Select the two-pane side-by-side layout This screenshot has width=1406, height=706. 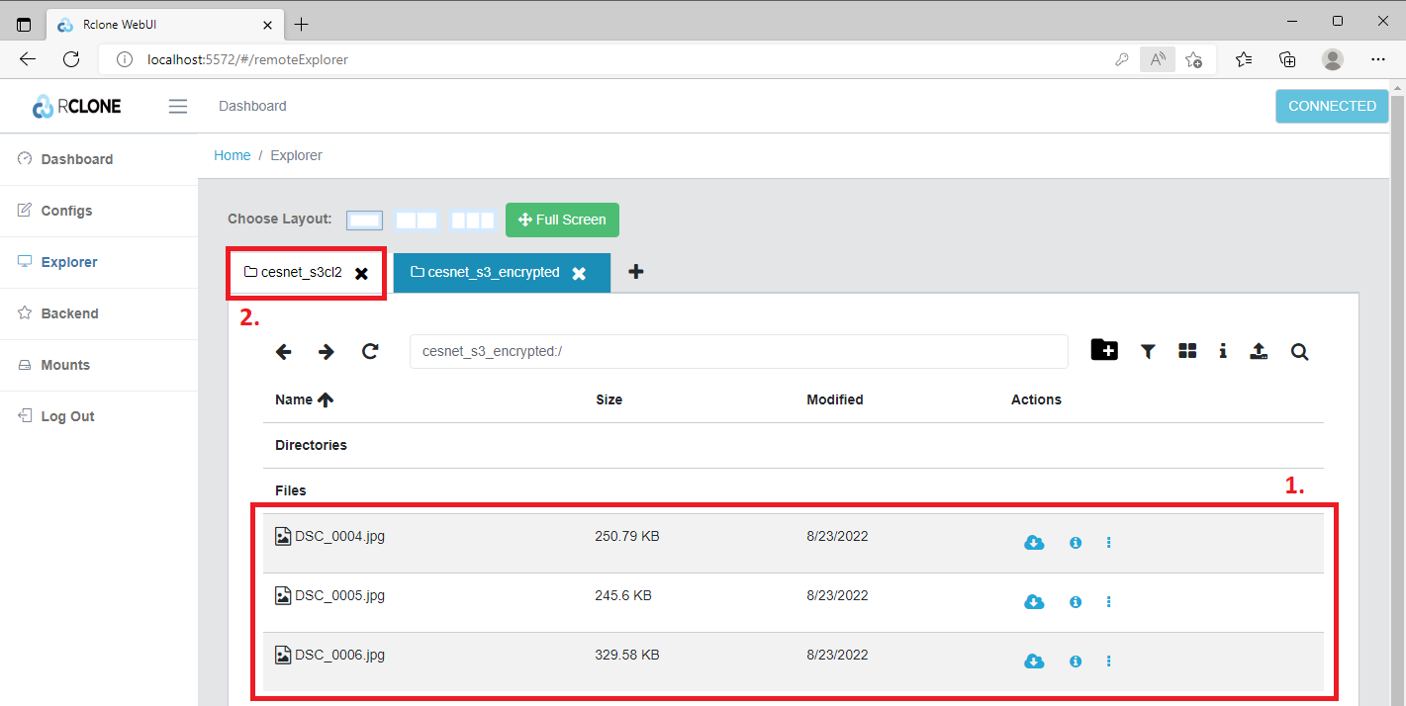pyautogui.click(x=417, y=221)
